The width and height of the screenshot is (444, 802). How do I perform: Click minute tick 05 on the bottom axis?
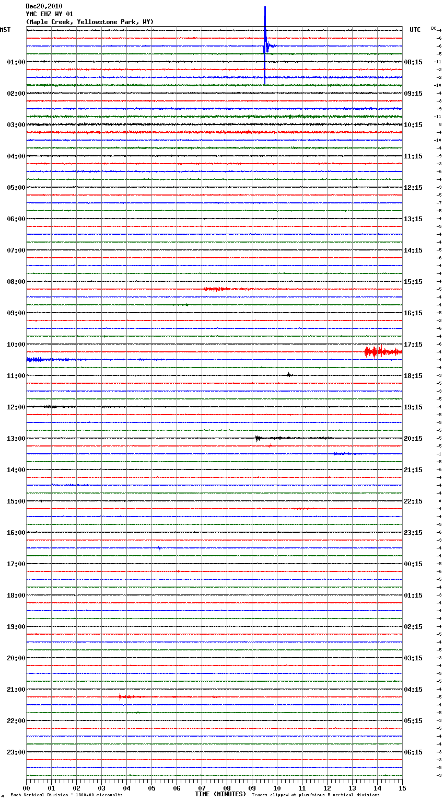click(152, 788)
